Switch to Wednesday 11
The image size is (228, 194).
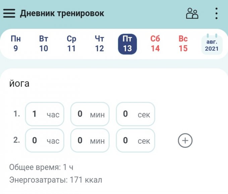(x=71, y=44)
